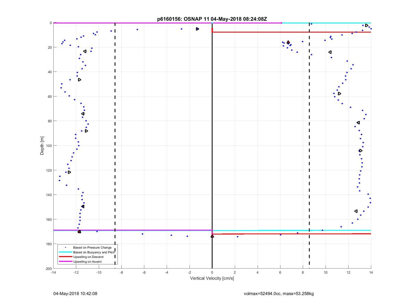Click x-axis tick label '-2'
Image resolution: width=410 pixels, height=302 pixels.
(x=189, y=272)
